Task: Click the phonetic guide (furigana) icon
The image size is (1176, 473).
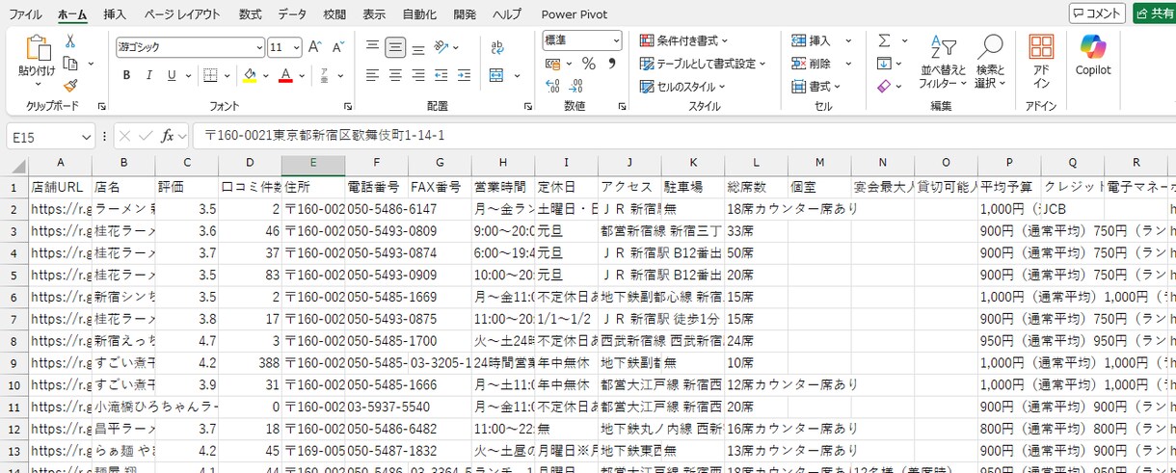Action: (x=322, y=75)
